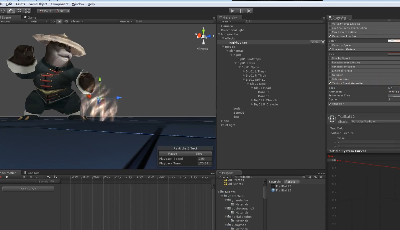Image resolution: width=400 pixels, height=230 pixels.
Task: Open the Hierarchy panel options menu
Action: tap(323, 18)
